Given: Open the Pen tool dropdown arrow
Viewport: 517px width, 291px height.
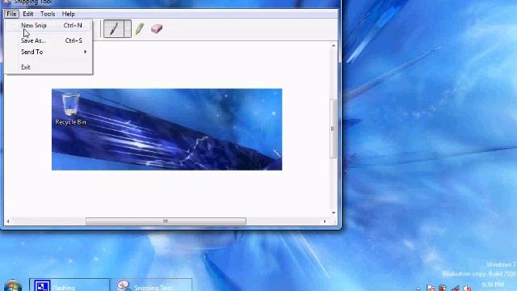Looking at the screenshot, I should (x=128, y=29).
